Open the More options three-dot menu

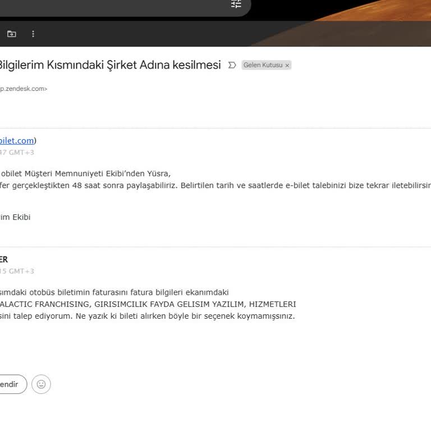pyautogui.click(x=33, y=34)
